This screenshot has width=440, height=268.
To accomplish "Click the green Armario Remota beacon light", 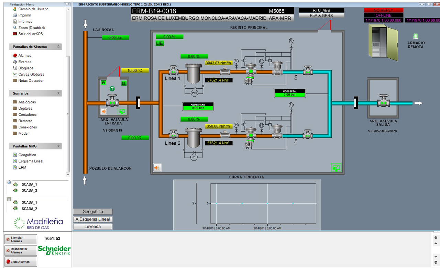I will point(416,36).
